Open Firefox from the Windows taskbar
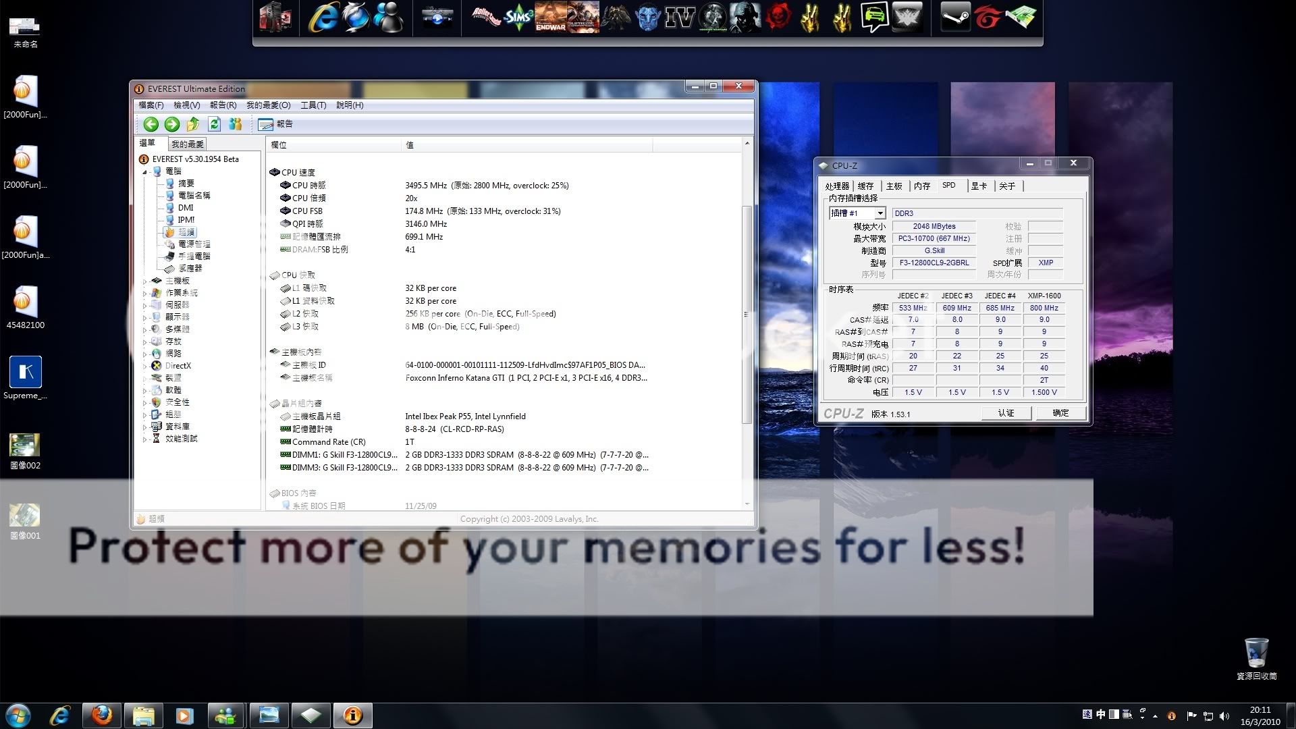The height and width of the screenshot is (729, 1296). tap(102, 715)
